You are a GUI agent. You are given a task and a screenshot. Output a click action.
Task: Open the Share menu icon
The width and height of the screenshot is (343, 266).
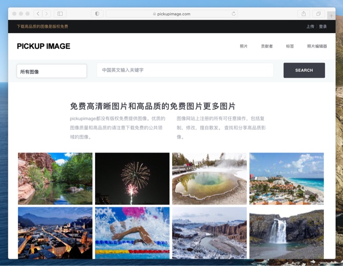[x=304, y=14]
